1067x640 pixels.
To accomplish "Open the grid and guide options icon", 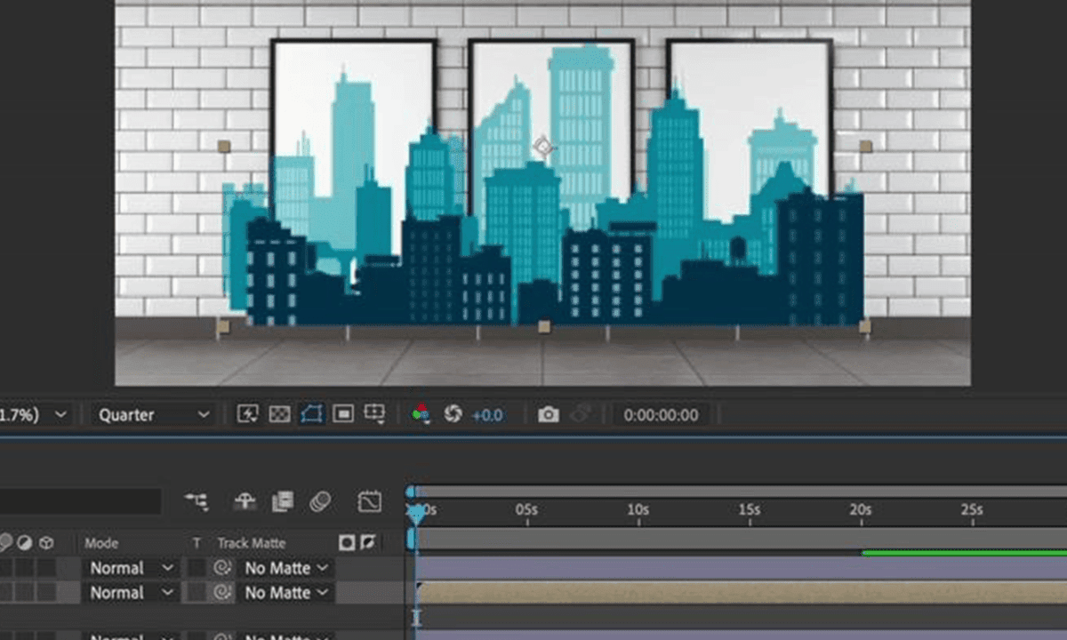I will click(374, 413).
